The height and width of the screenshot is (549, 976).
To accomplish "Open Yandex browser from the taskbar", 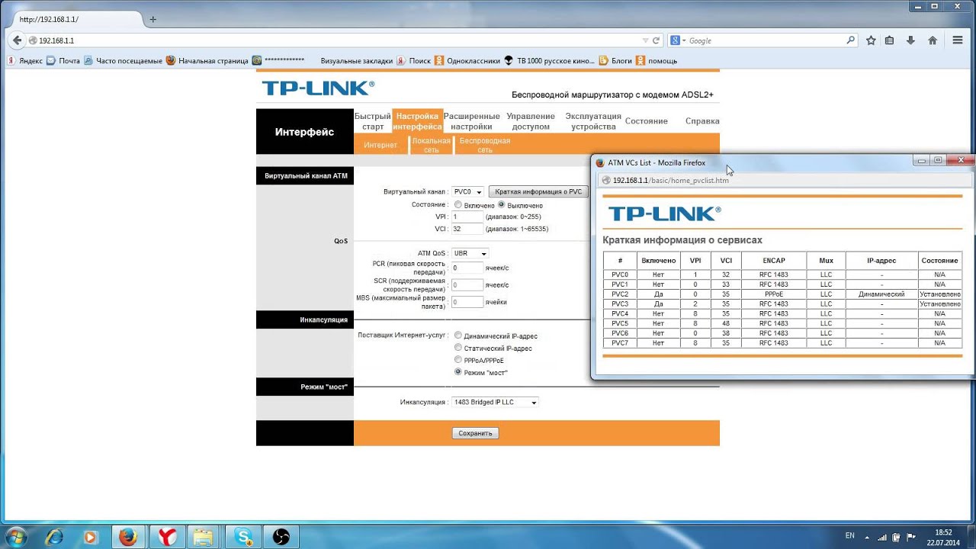I will pos(167,537).
